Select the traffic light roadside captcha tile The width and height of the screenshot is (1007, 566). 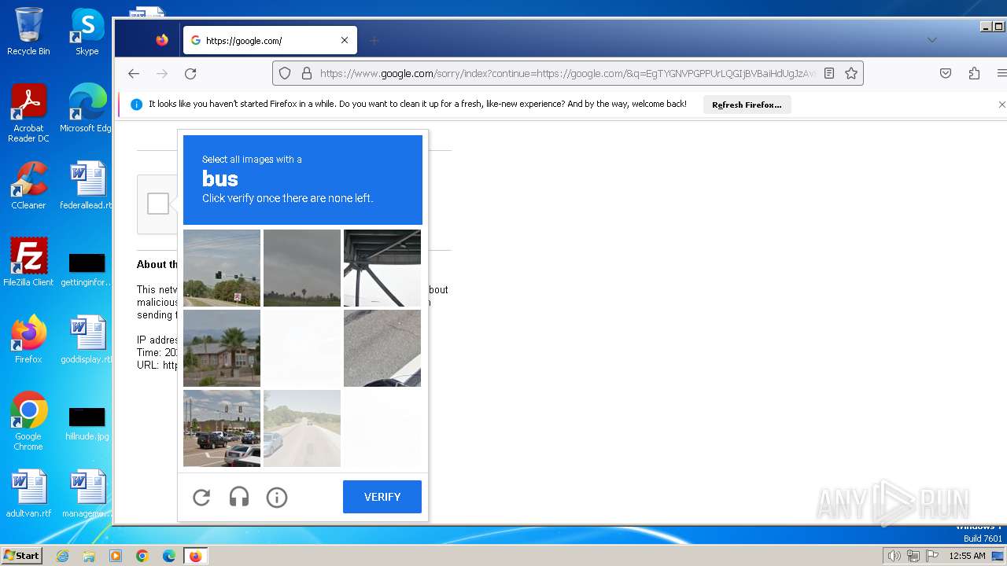point(222,268)
